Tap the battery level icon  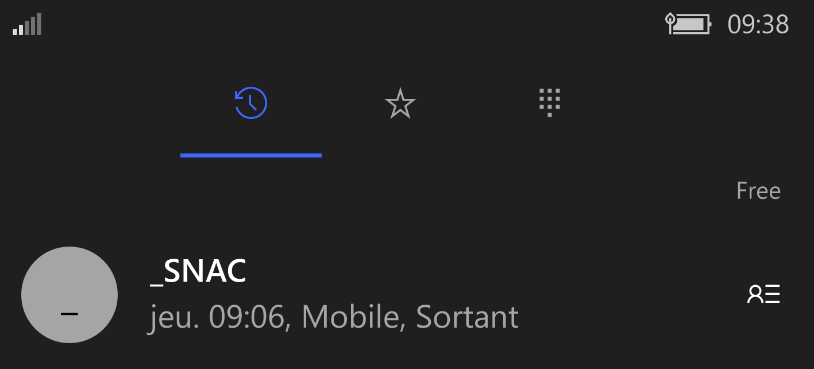tap(693, 25)
